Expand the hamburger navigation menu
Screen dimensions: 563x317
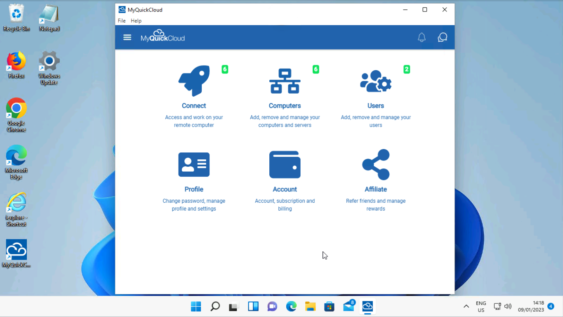click(127, 37)
